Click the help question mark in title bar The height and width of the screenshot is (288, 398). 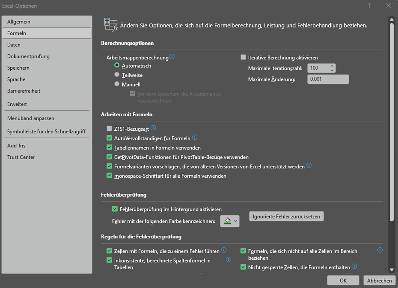click(x=369, y=6)
